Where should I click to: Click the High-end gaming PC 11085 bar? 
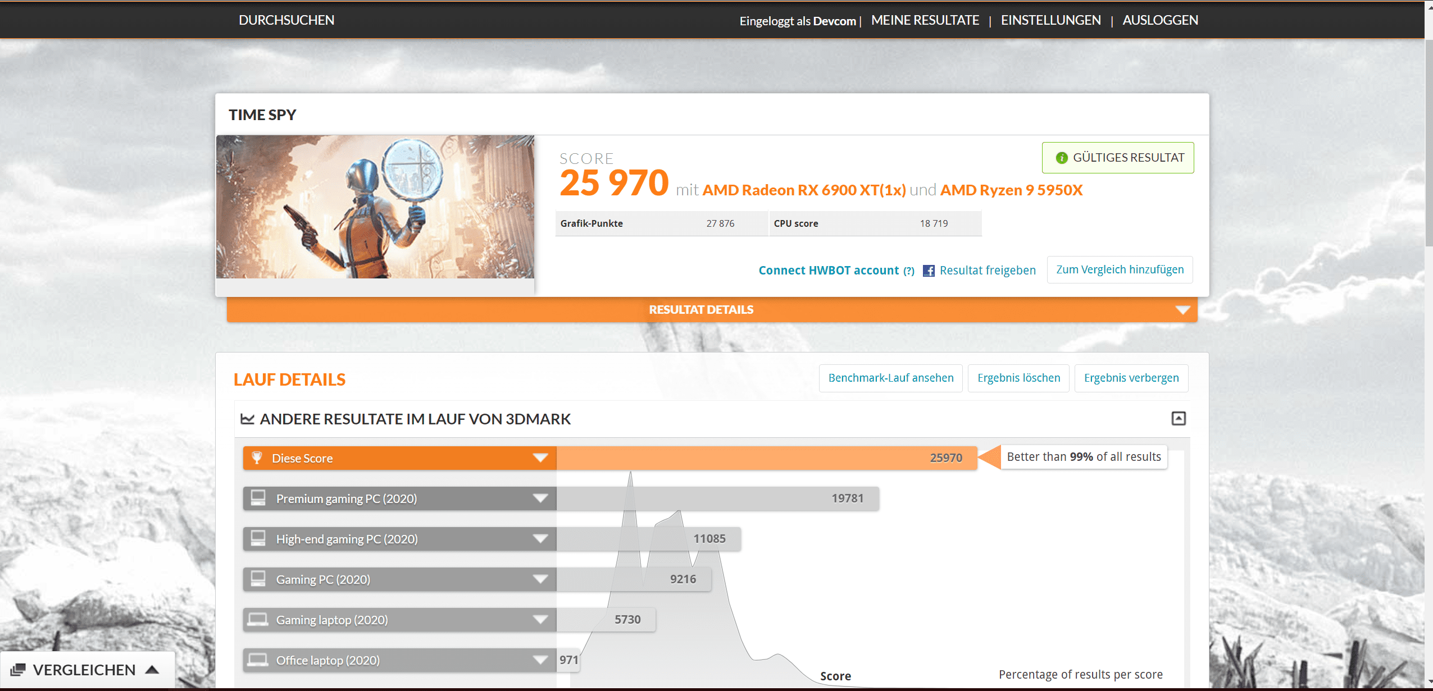pyautogui.click(x=648, y=539)
